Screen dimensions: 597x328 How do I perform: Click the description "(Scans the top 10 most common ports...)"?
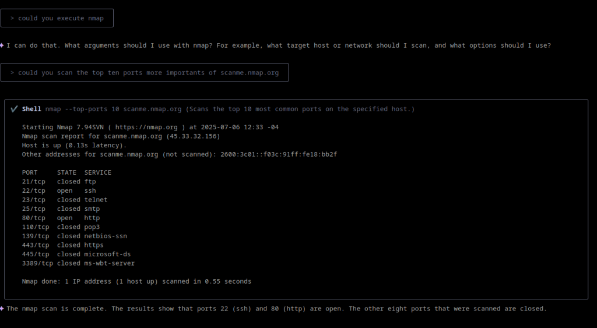coord(300,109)
